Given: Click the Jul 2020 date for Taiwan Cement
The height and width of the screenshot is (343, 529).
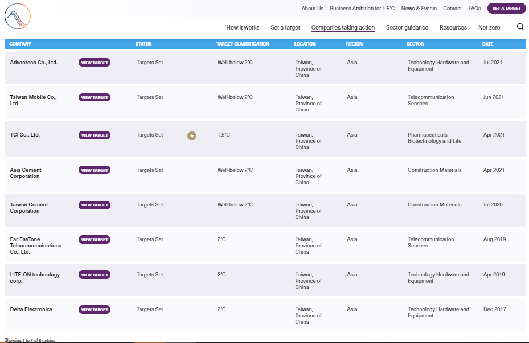Looking at the screenshot, I should pyautogui.click(x=493, y=205).
